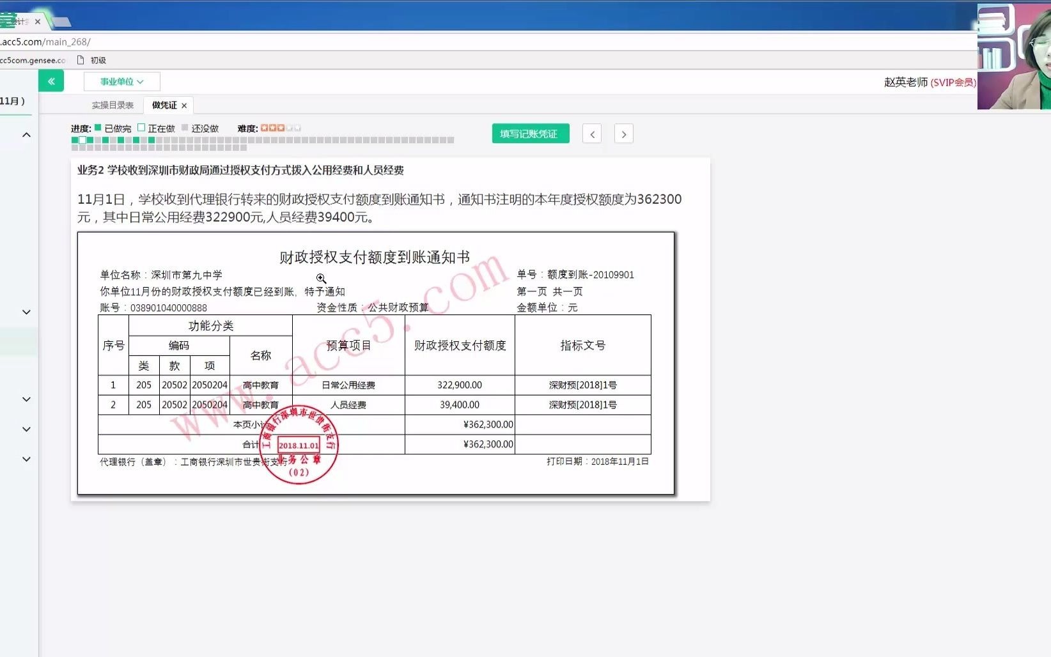
Task: Open the 事业单位 dropdown menu
Action: [122, 81]
